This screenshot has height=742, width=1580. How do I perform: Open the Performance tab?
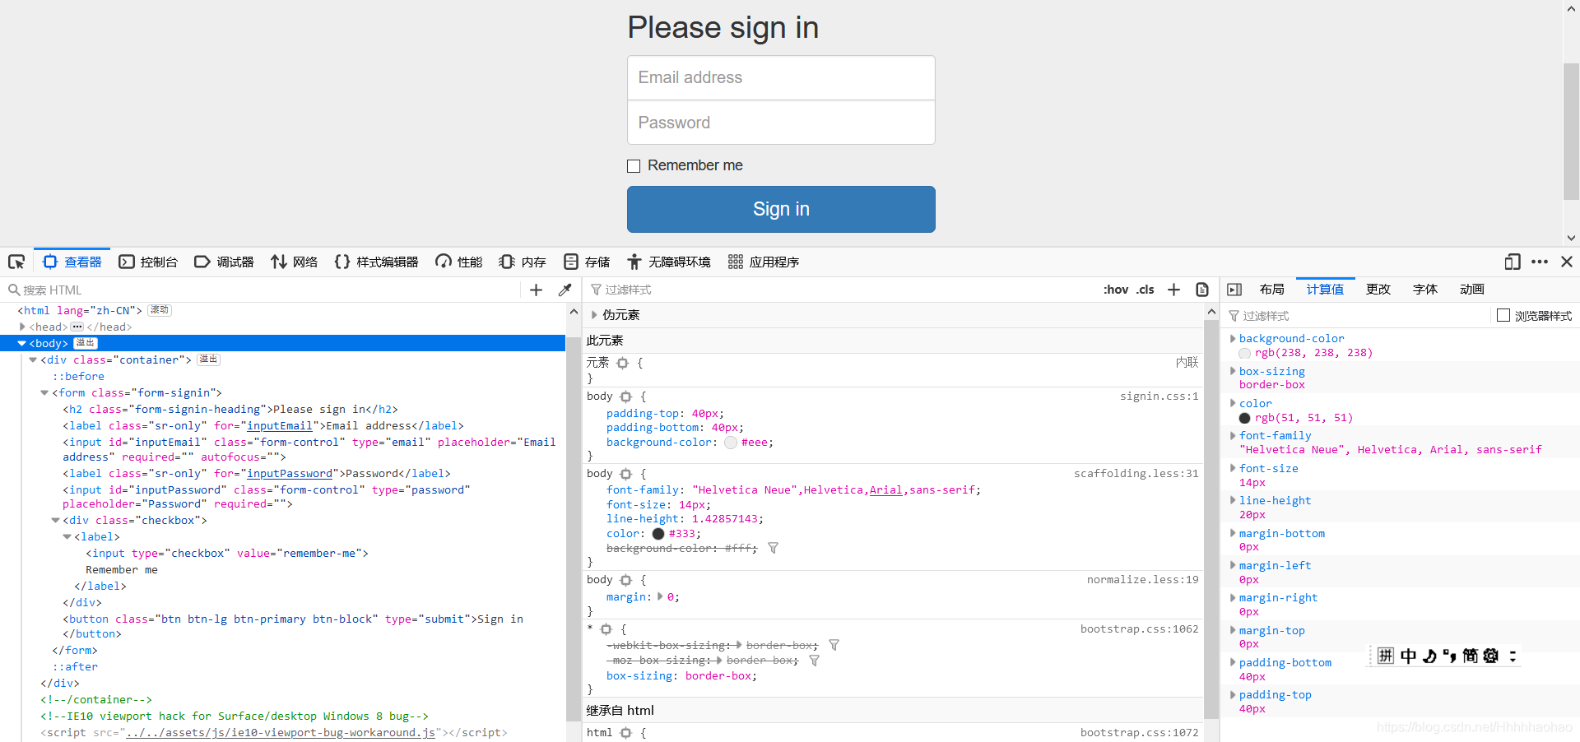point(459,262)
